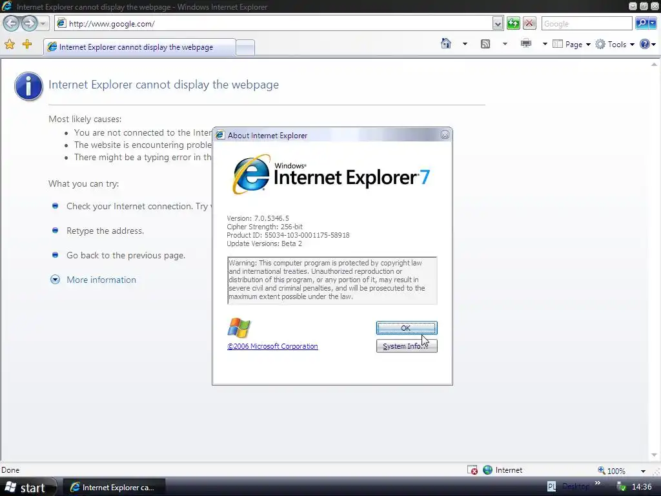The width and height of the screenshot is (661, 496).
Task: Click Update Versions Beta 2 text
Action: pyautogui.click(x=264, y=243)
